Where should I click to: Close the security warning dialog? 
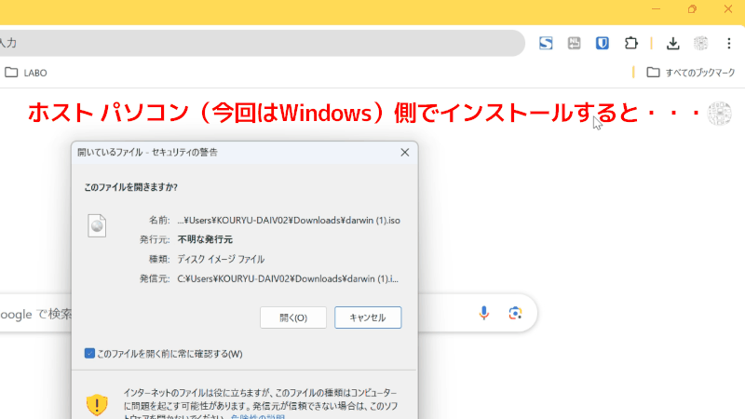tap(405, 153)
